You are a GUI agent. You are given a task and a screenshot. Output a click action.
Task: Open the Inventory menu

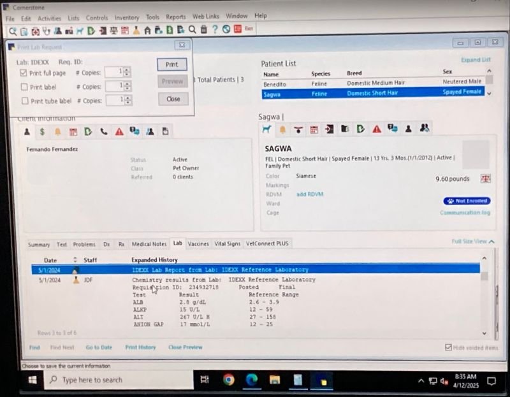coord(126,18)
